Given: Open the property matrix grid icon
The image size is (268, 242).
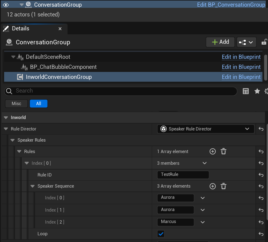Looking at the screenshot, I should pyautogui.click(x=245, y=91).
